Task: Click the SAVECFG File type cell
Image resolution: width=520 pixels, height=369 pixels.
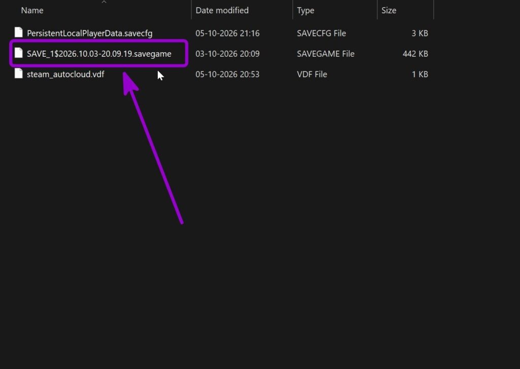Action: coord(321,33)
